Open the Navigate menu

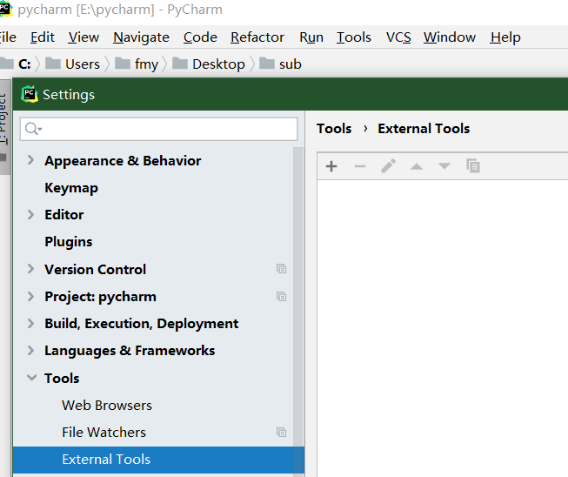(x=141, y=37)
